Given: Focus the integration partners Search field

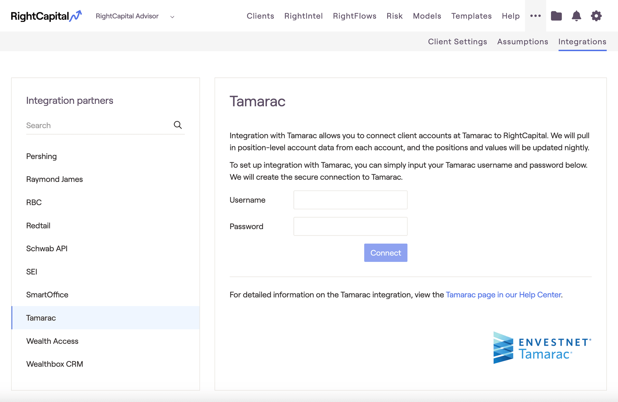Looking at the screenshot, I should click(105, 125).
